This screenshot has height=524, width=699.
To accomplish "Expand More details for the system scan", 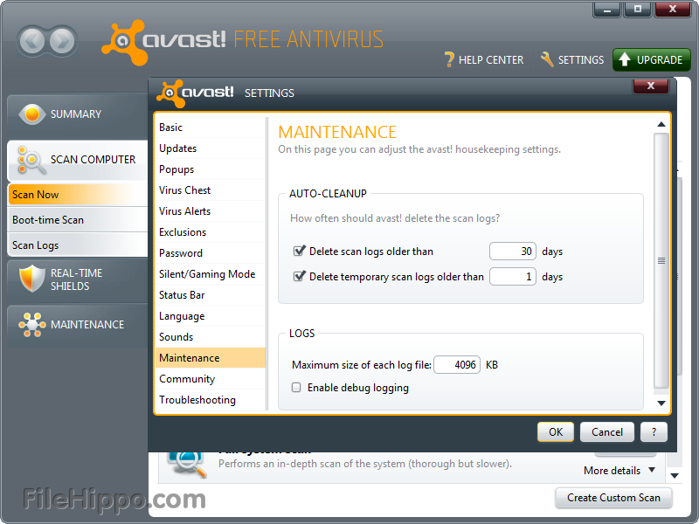I will point(617,470).
